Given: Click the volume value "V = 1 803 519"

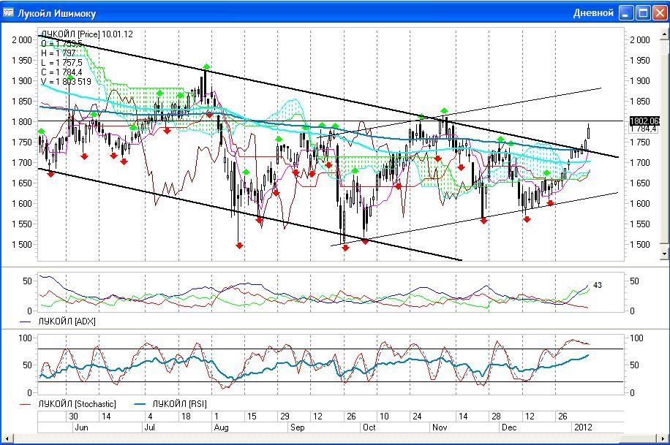Looking at the screenshot, I should pyautogui.click(x=67, y=82).
